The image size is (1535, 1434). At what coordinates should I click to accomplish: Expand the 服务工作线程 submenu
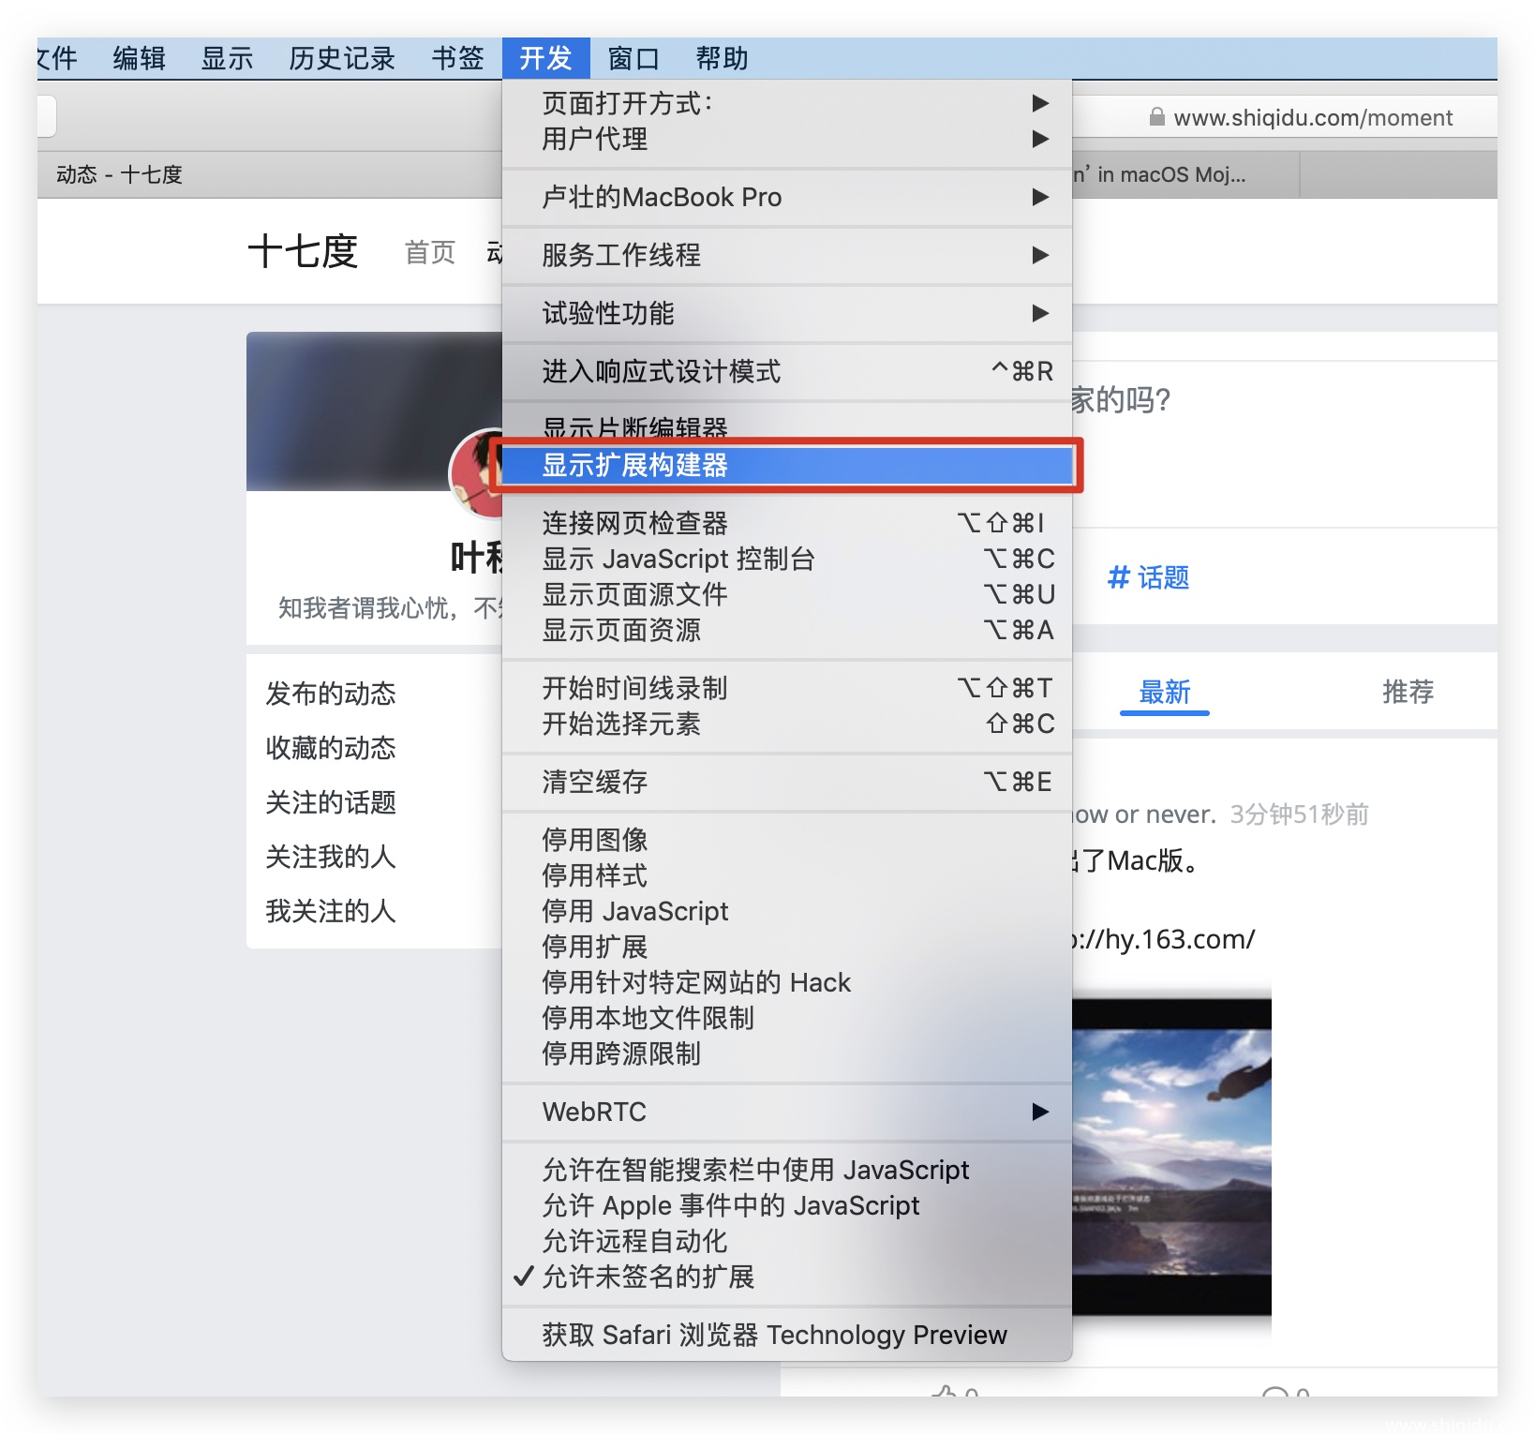click(x=787, y=255)
